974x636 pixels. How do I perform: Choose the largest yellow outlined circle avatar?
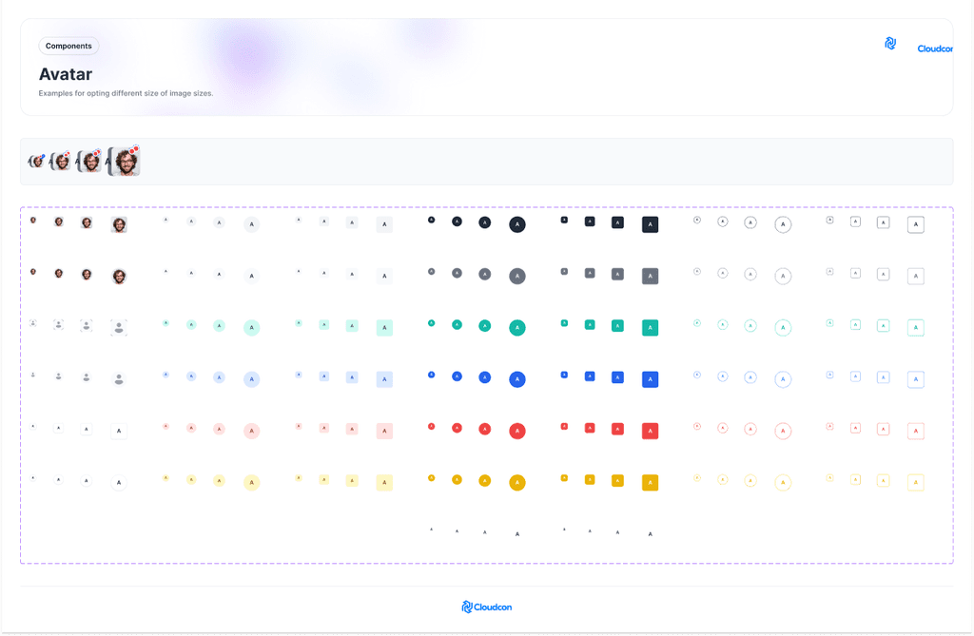(783, 482)
